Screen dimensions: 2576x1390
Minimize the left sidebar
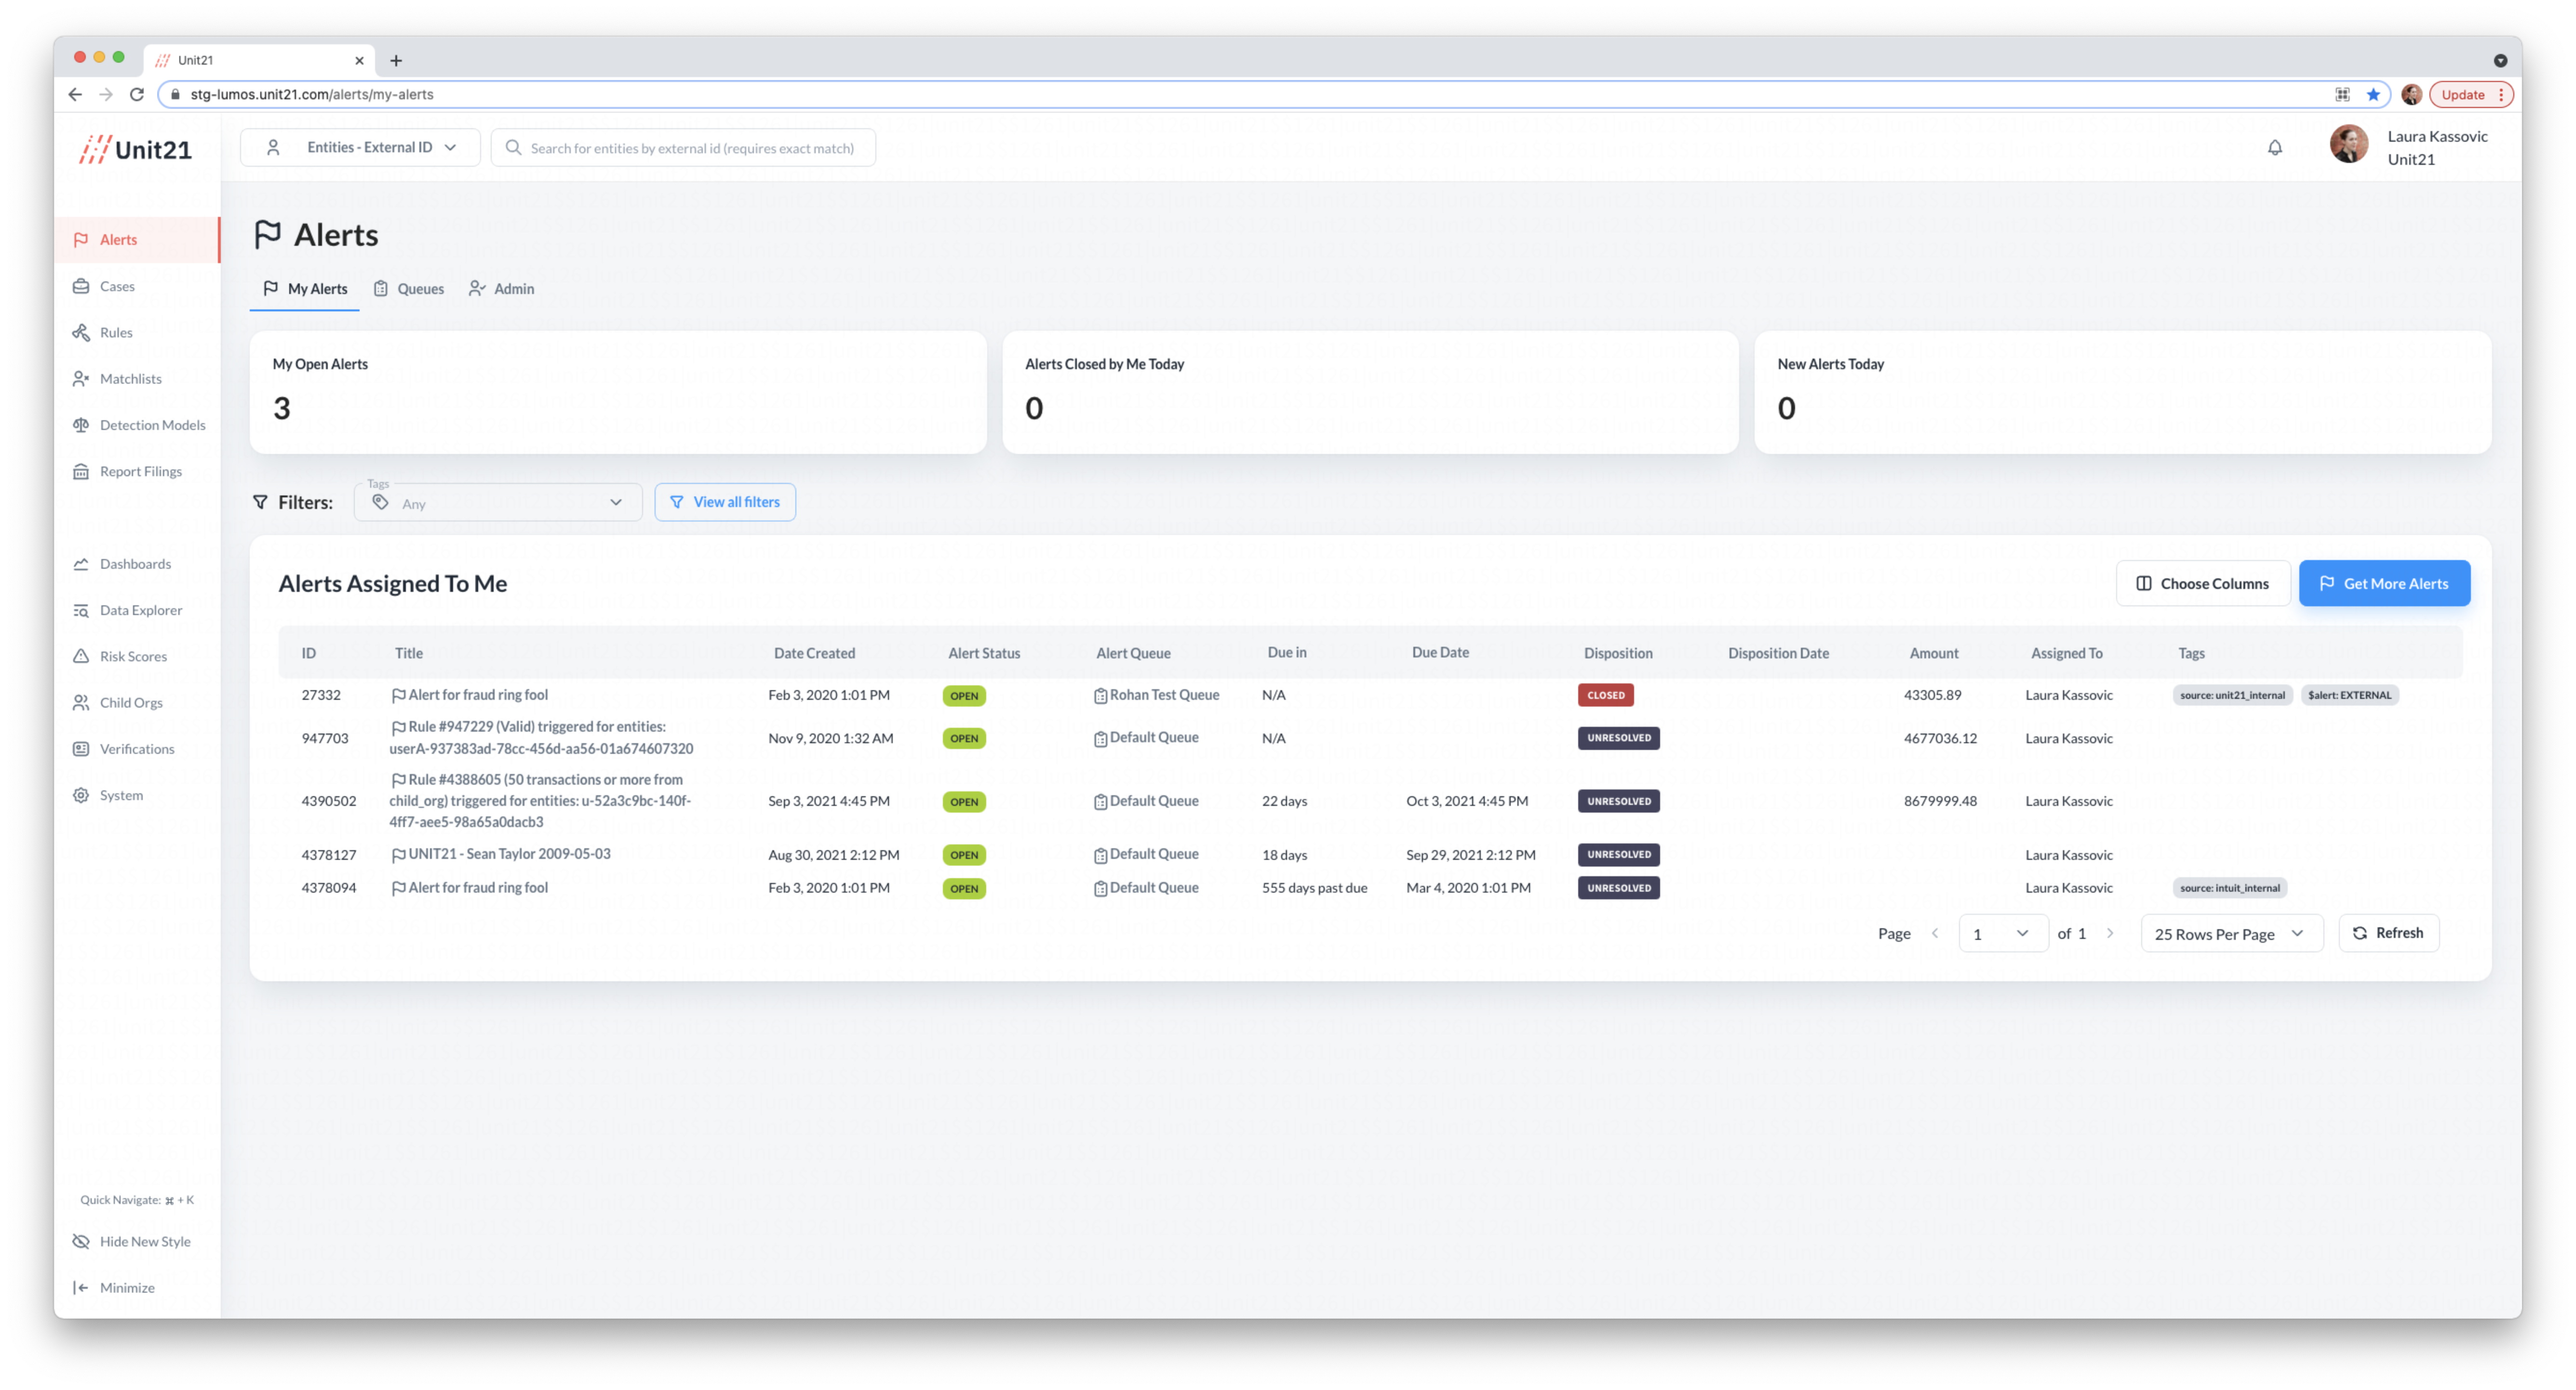tap(126, 1287)
